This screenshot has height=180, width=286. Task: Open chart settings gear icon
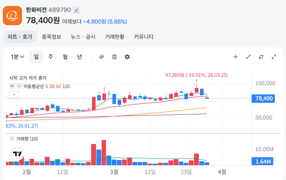point(127,57)
